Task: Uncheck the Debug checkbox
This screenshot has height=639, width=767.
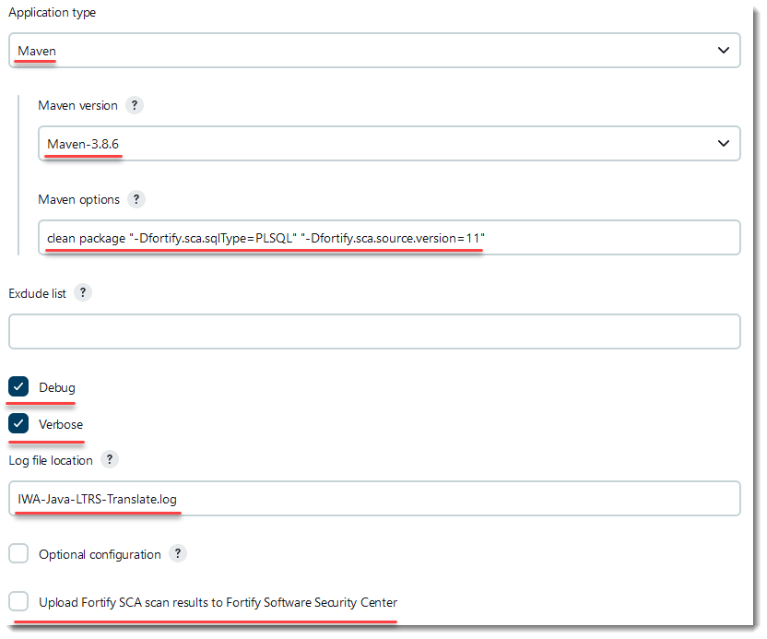Action: point(18,386)
